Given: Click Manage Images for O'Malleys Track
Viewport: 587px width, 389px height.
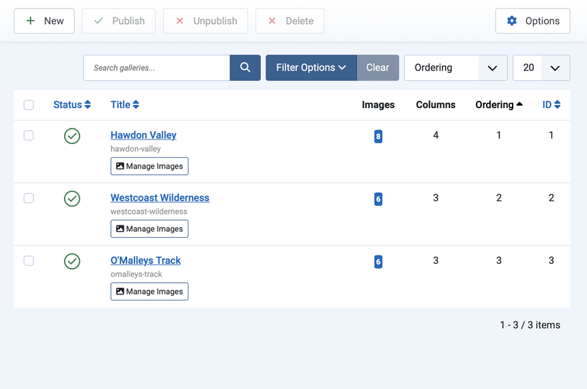Looking at the screenshot, I should tap(149, 292).
